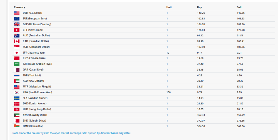Select the USD buy rate 140.26
The height and width of the screenshot is (140, 278).
click(x=201, y=13)
